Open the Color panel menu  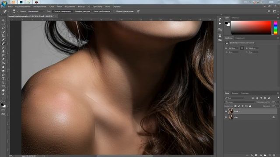pos(278,18)
